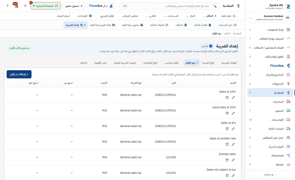Open أسعار الصرف menu item
The width and height of the screenshot is (295, 180).
coord(63,16)
